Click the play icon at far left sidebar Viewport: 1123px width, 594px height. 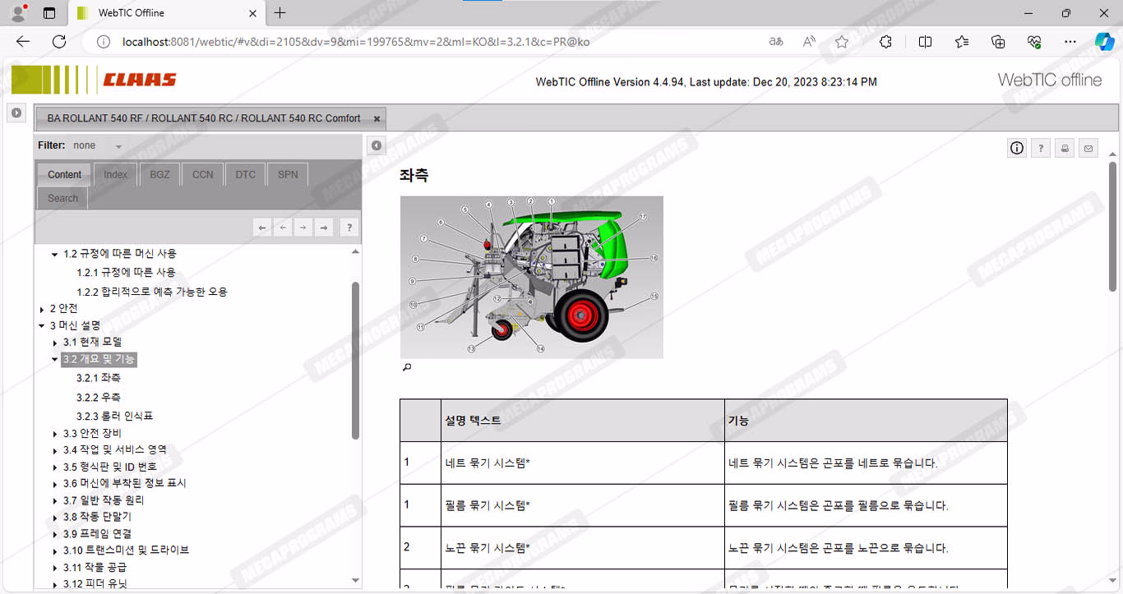(16, 113)
